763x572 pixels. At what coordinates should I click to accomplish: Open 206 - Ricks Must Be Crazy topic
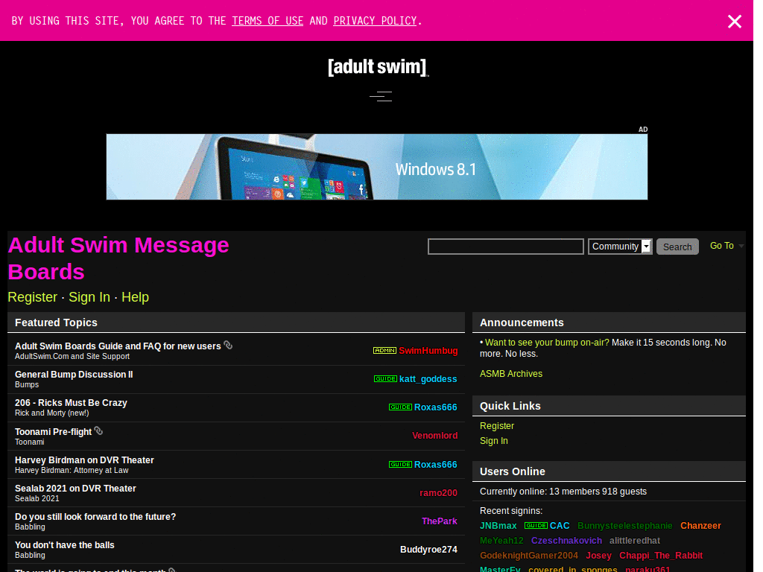click(71, 403)
